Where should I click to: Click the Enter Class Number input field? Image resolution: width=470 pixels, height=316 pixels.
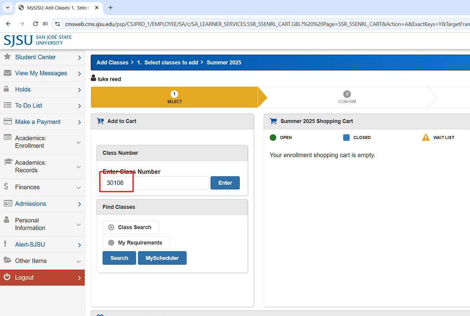point(154,183)
